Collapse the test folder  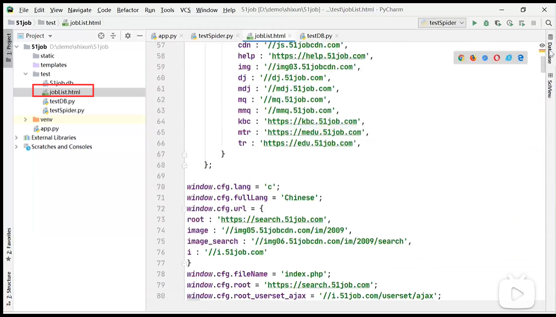click(x=25, y=74)
